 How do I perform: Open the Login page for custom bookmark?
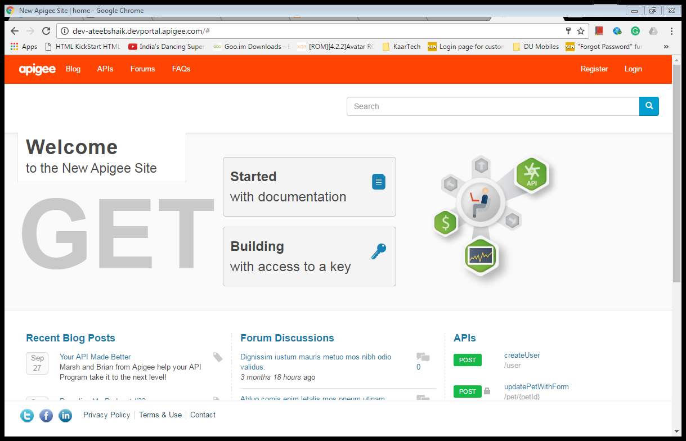pos(467,47)
